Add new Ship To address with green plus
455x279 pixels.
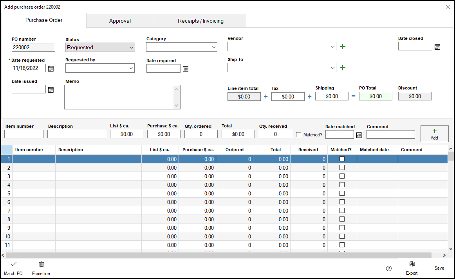pyautogui.click(x=343, y=68)
